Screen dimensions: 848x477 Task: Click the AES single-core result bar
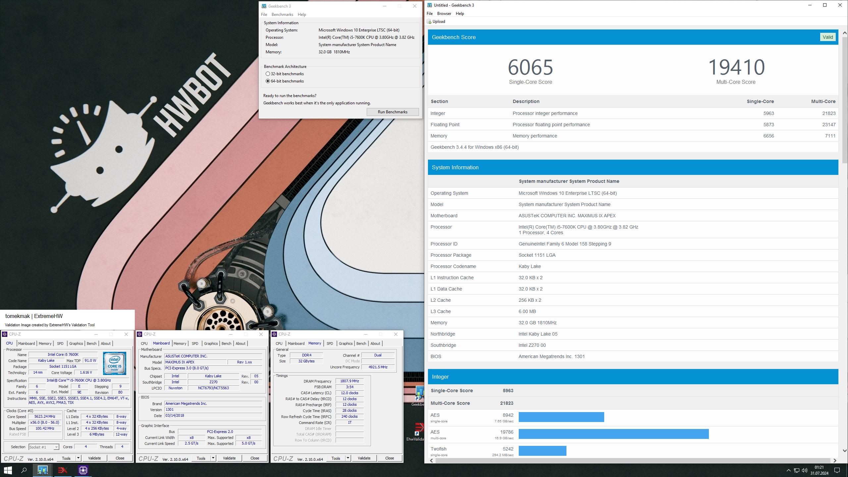[561, 417]
